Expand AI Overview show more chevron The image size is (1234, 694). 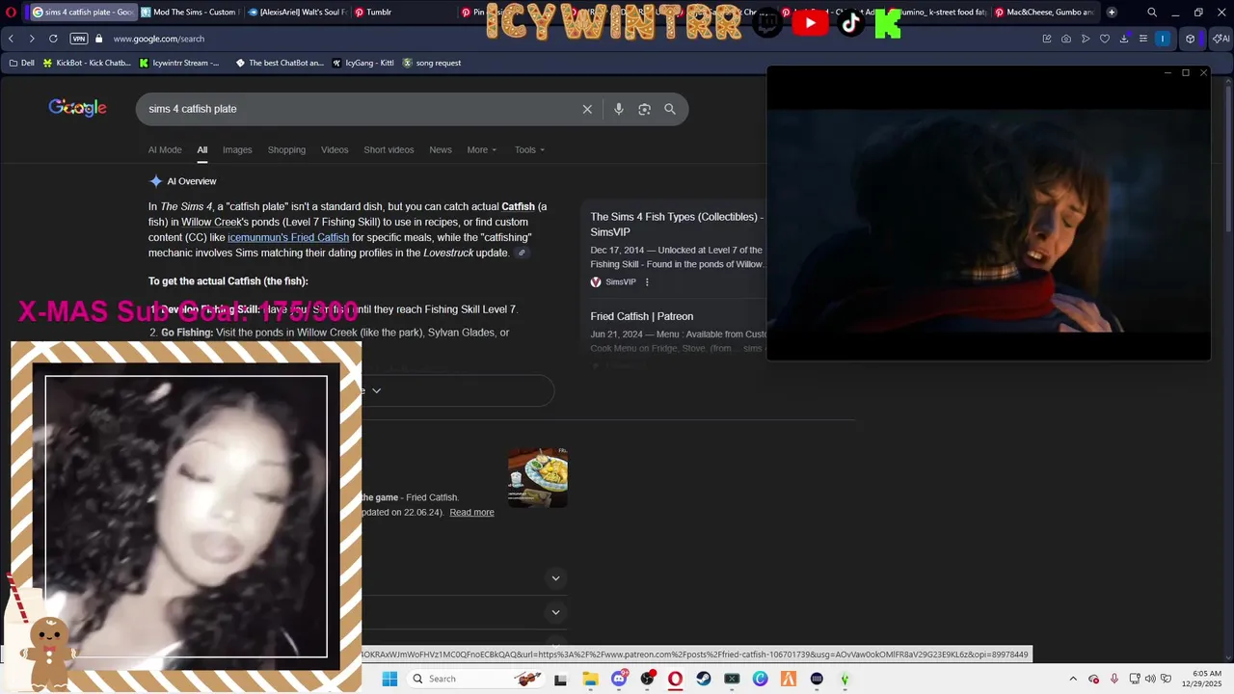(376, 390)
